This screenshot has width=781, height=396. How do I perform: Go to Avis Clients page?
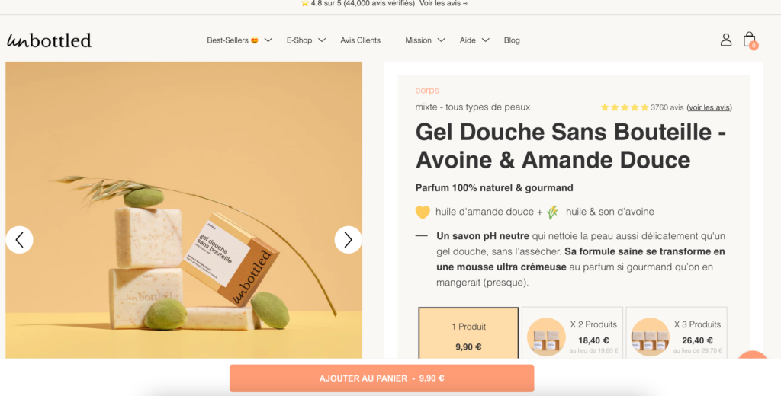360,40
